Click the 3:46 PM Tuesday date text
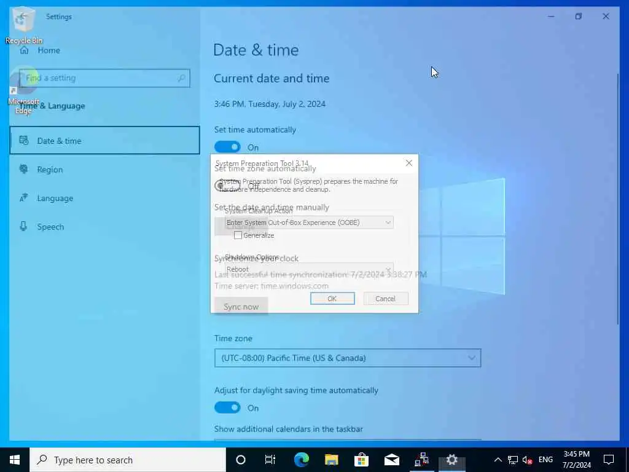This screenshot has width=629, height=472. click(270, 104)
